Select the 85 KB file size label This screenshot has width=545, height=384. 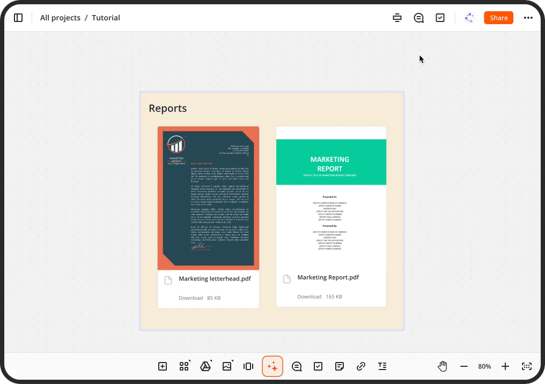[213, 298]
